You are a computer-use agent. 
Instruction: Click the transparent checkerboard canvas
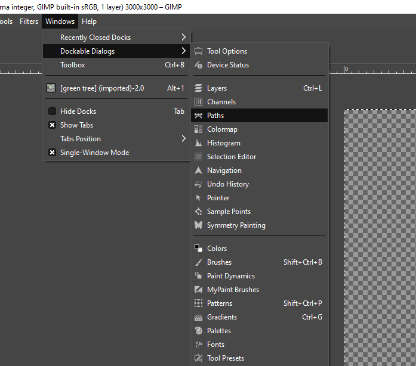coord(380,237)
